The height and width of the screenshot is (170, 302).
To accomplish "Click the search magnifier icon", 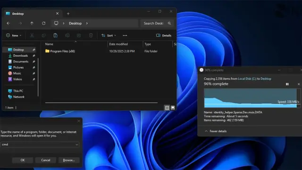I will point(169,23).
